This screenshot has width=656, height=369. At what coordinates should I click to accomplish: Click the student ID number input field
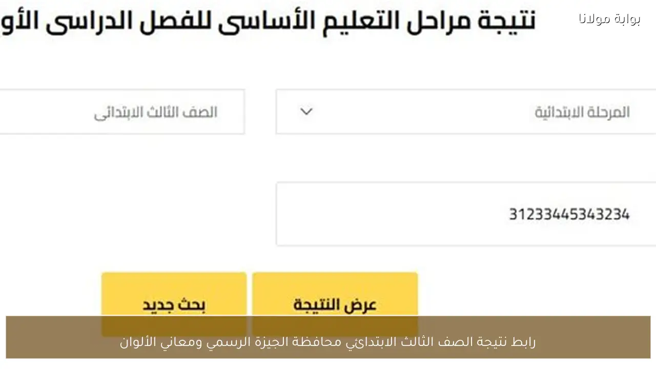pyautogui.click(x=461, y=214)
